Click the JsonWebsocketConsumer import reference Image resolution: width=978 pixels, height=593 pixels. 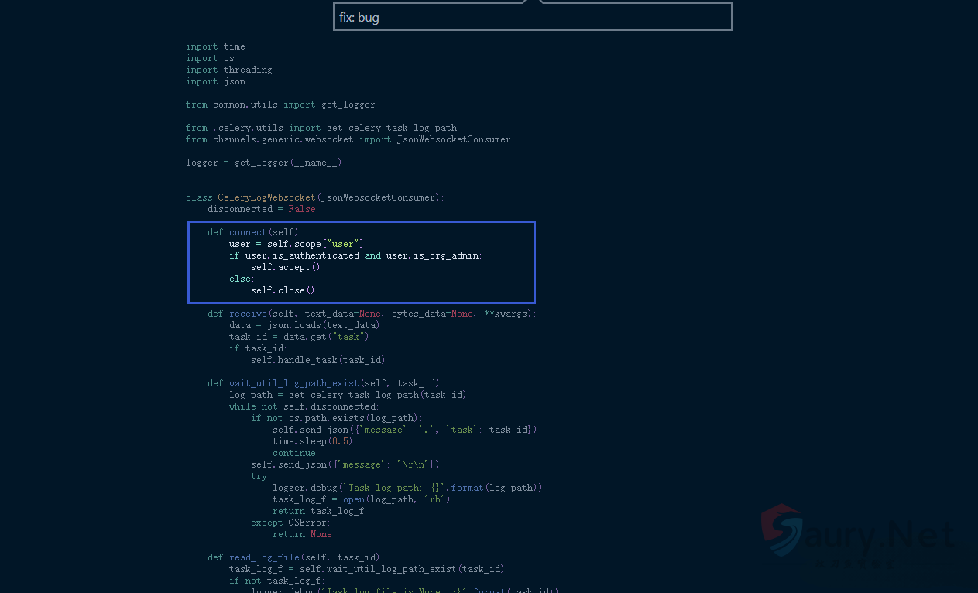tap(453, 139)
